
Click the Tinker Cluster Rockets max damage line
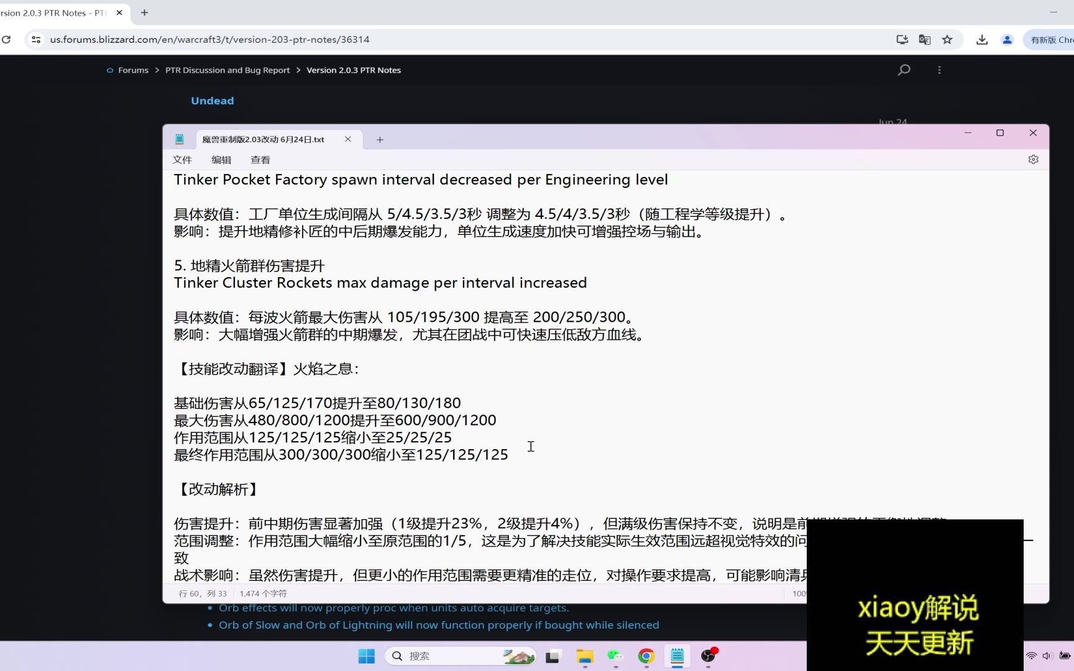pyautogui.click(x=380, y=283)
